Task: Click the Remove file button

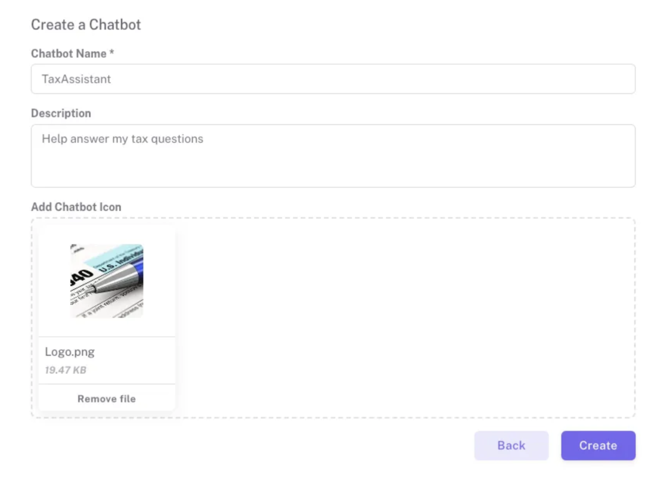Action: pyautogui.click(x=106, y=399)
